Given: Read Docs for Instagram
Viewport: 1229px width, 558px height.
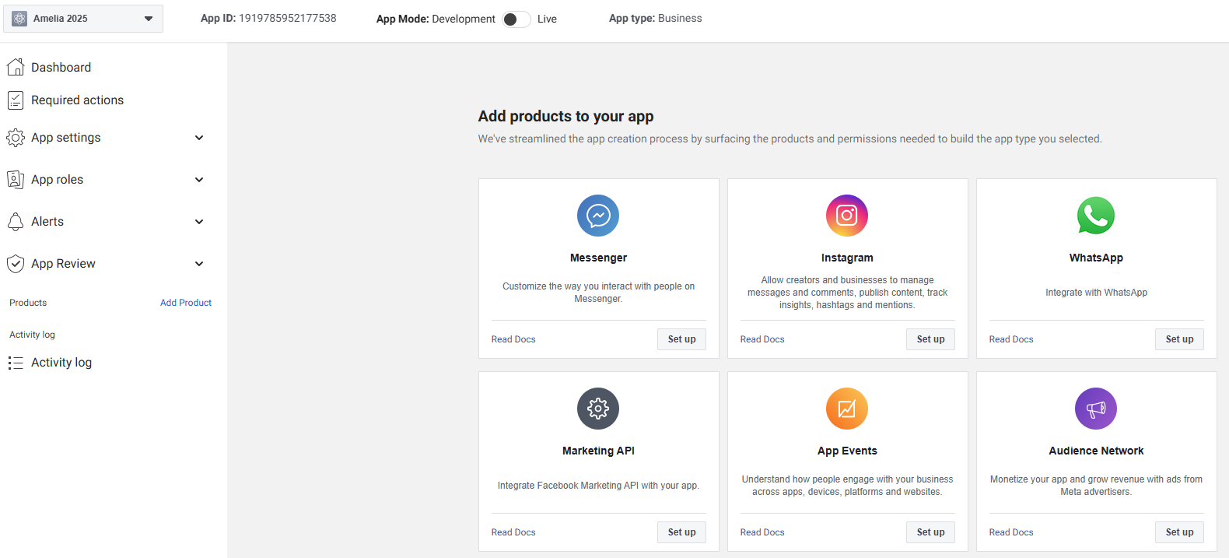Looking at the screenshot, I should tap(762, 339).
